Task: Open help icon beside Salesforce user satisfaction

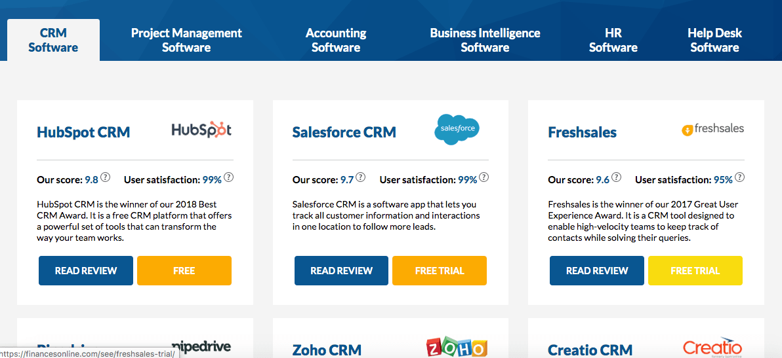Action: [x=484, y=177]
